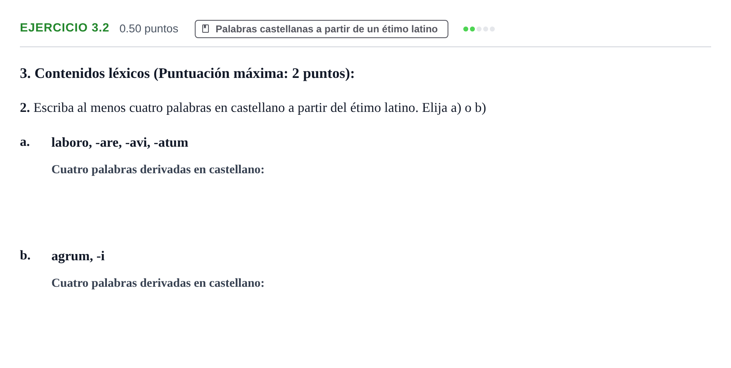Click the book icon in the topic tag
This screenshot has width=731, height=368.
coord(206,29)
